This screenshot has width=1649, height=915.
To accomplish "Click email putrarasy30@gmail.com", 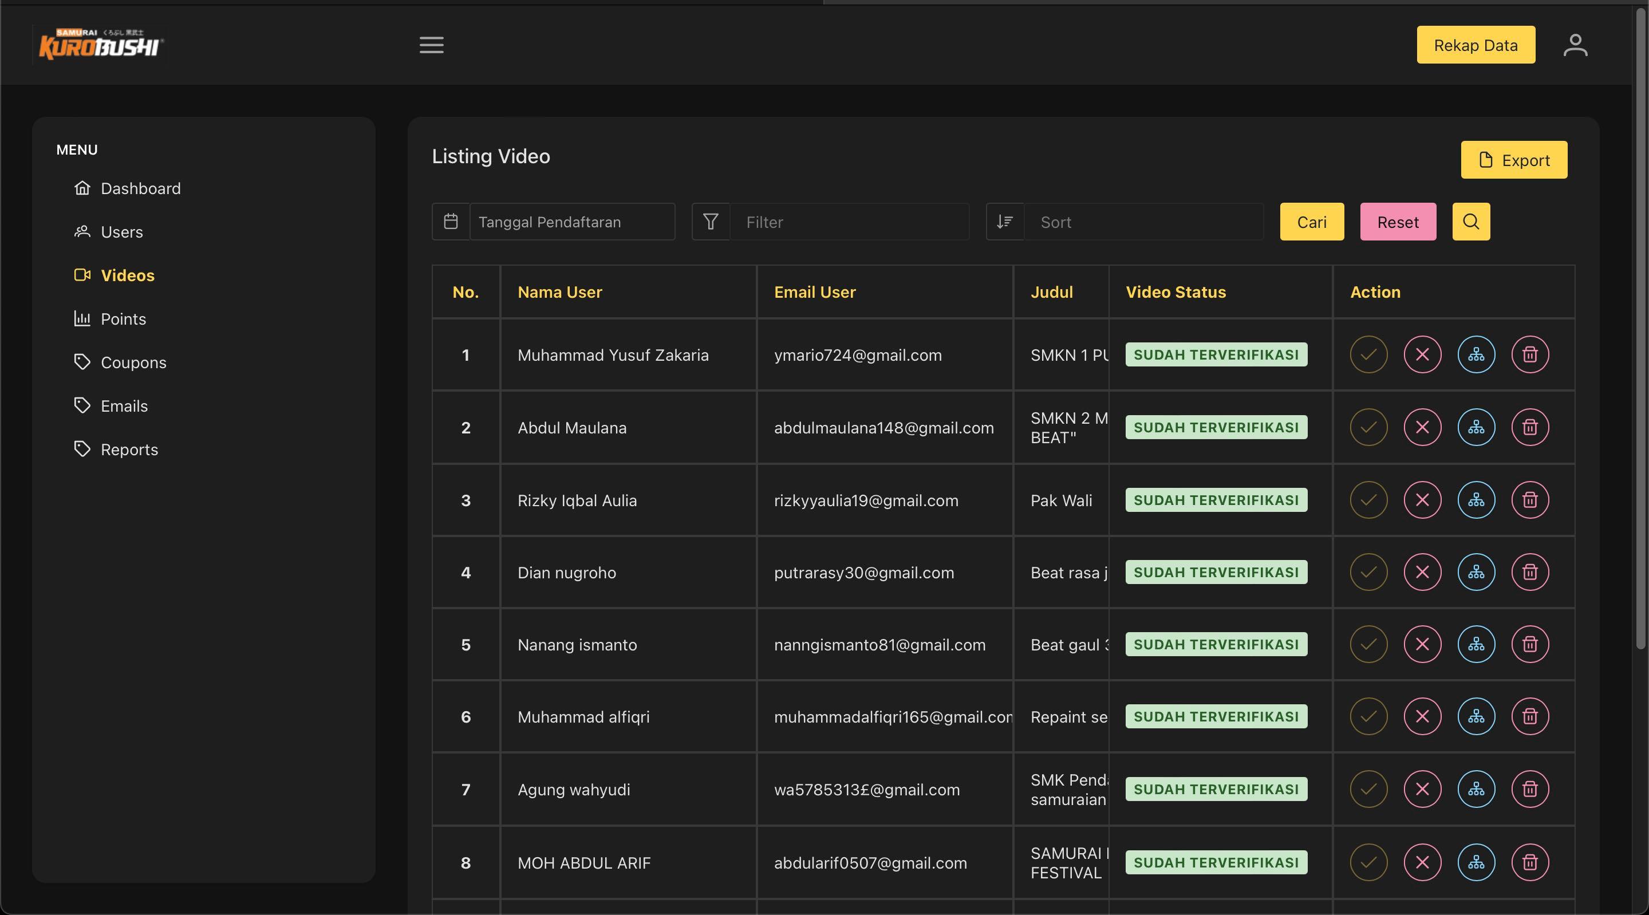I will coord(863,573).
